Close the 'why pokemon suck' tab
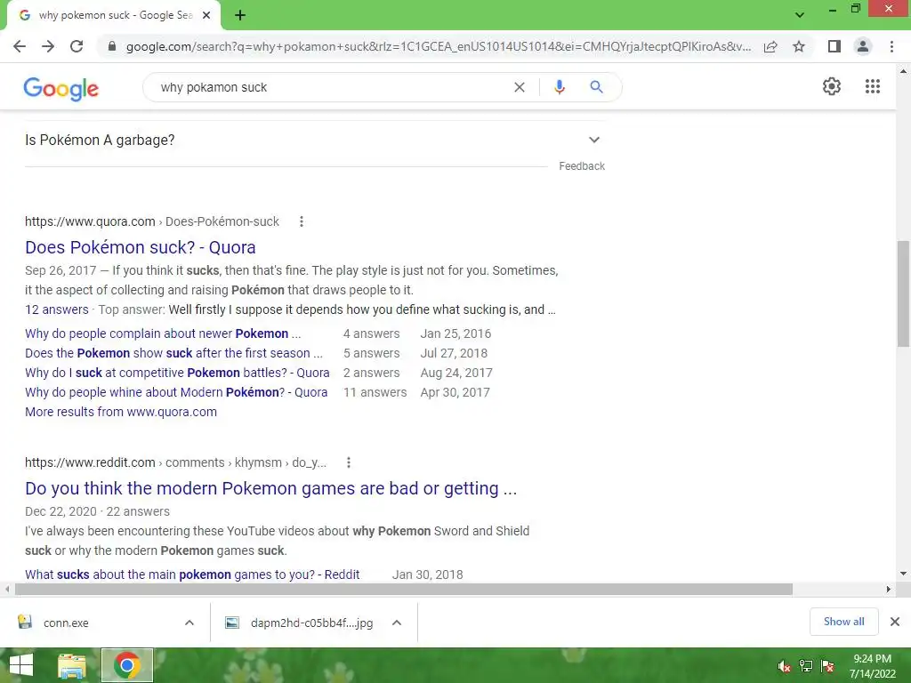The image size is (911, 683). pos(206,15)
